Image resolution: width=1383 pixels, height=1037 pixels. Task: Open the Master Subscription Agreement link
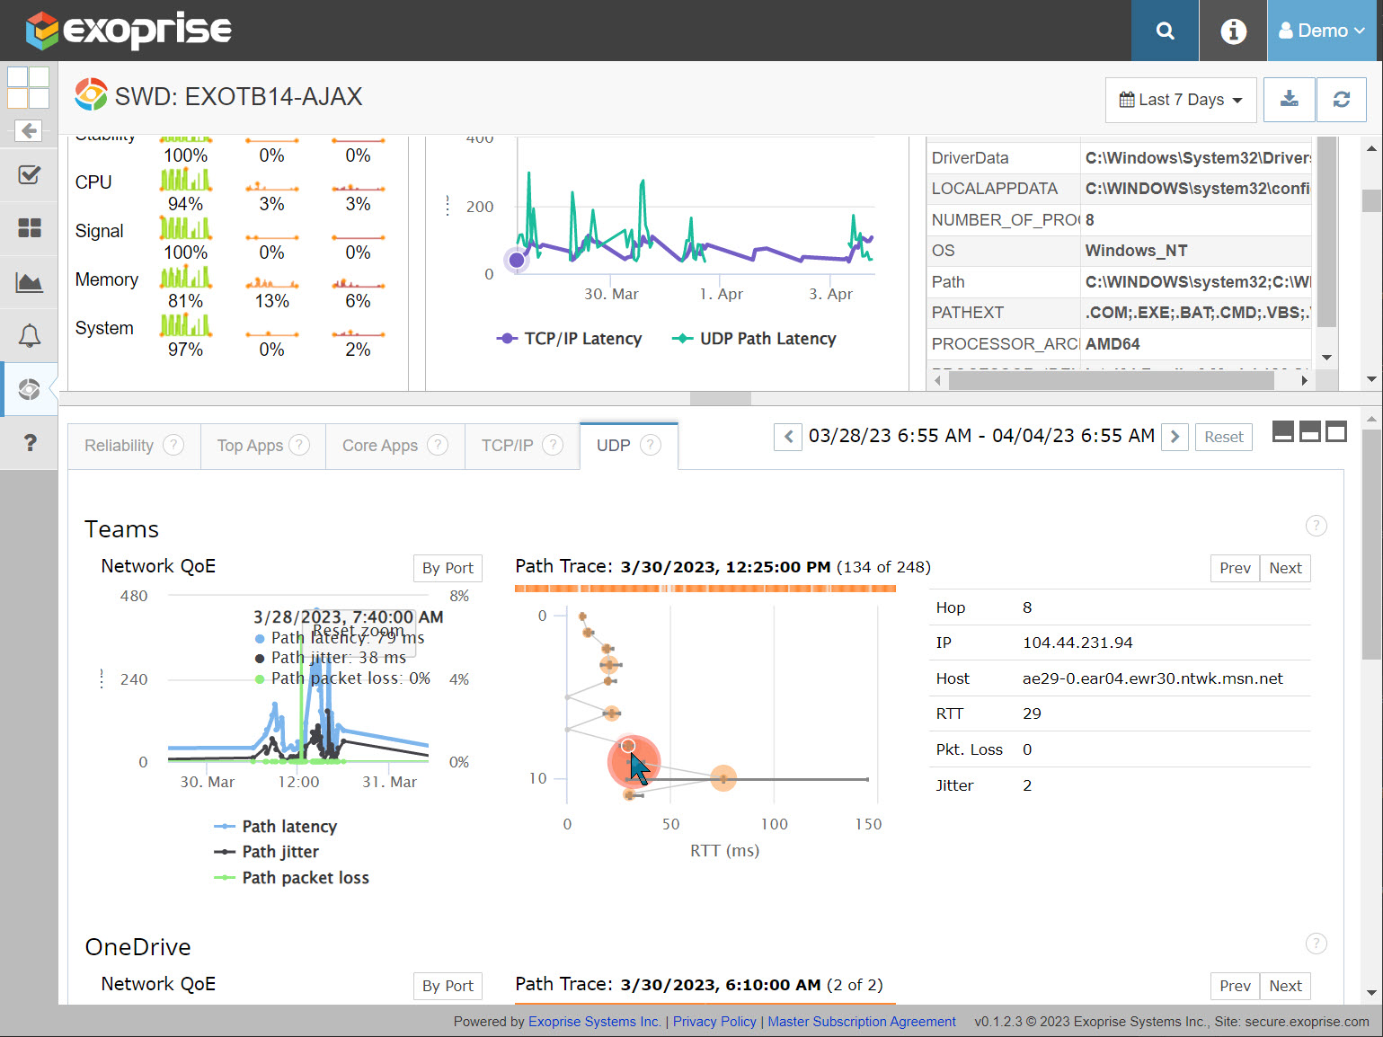coord(862,1022)
